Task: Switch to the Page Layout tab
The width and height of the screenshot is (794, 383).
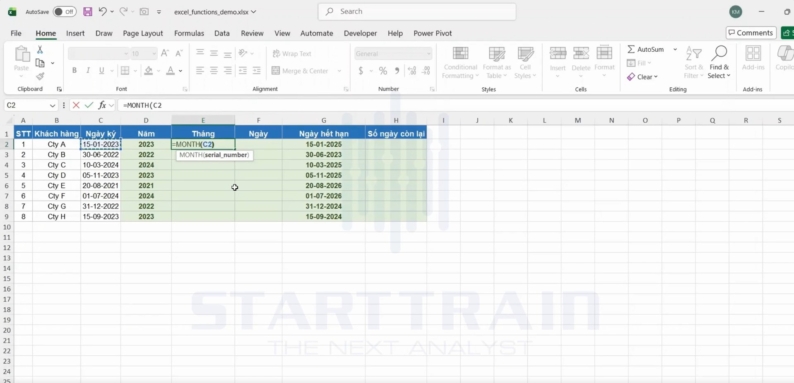Action: pos(143,33)
